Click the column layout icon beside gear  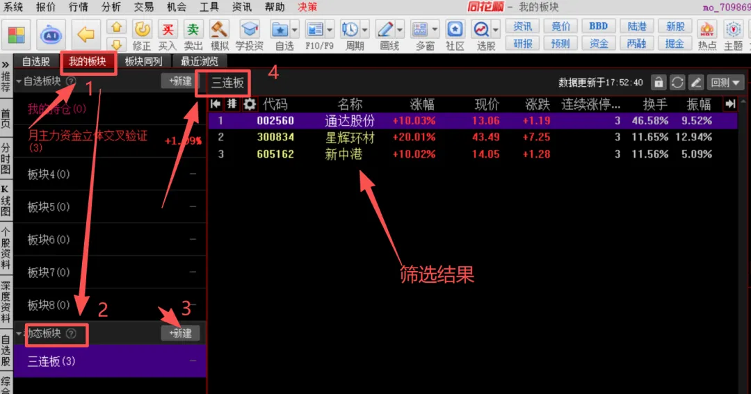point(232,104)
